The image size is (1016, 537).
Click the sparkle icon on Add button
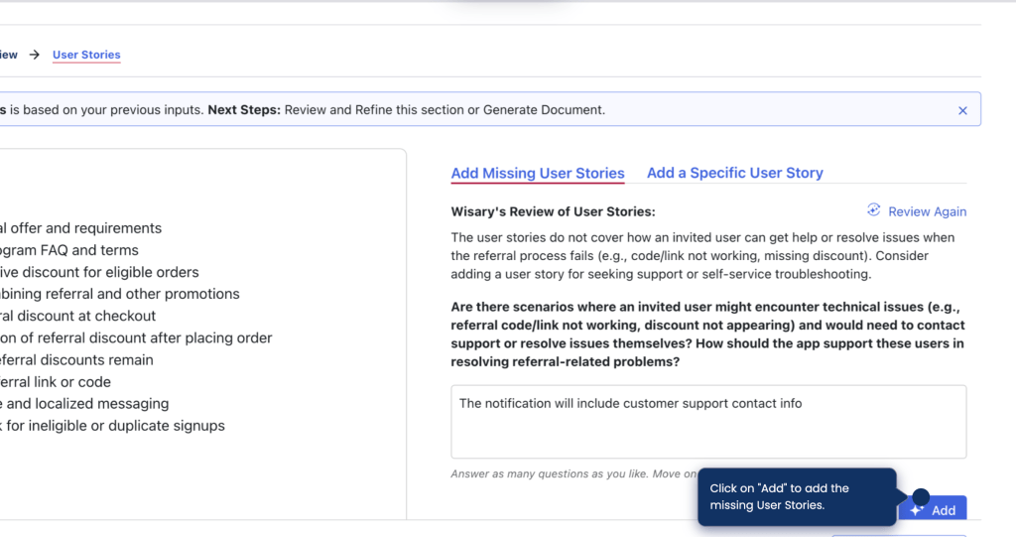coord(917,510)
